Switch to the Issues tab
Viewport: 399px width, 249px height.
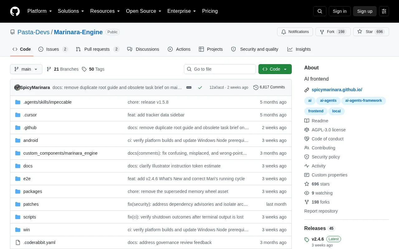(53, 49)
